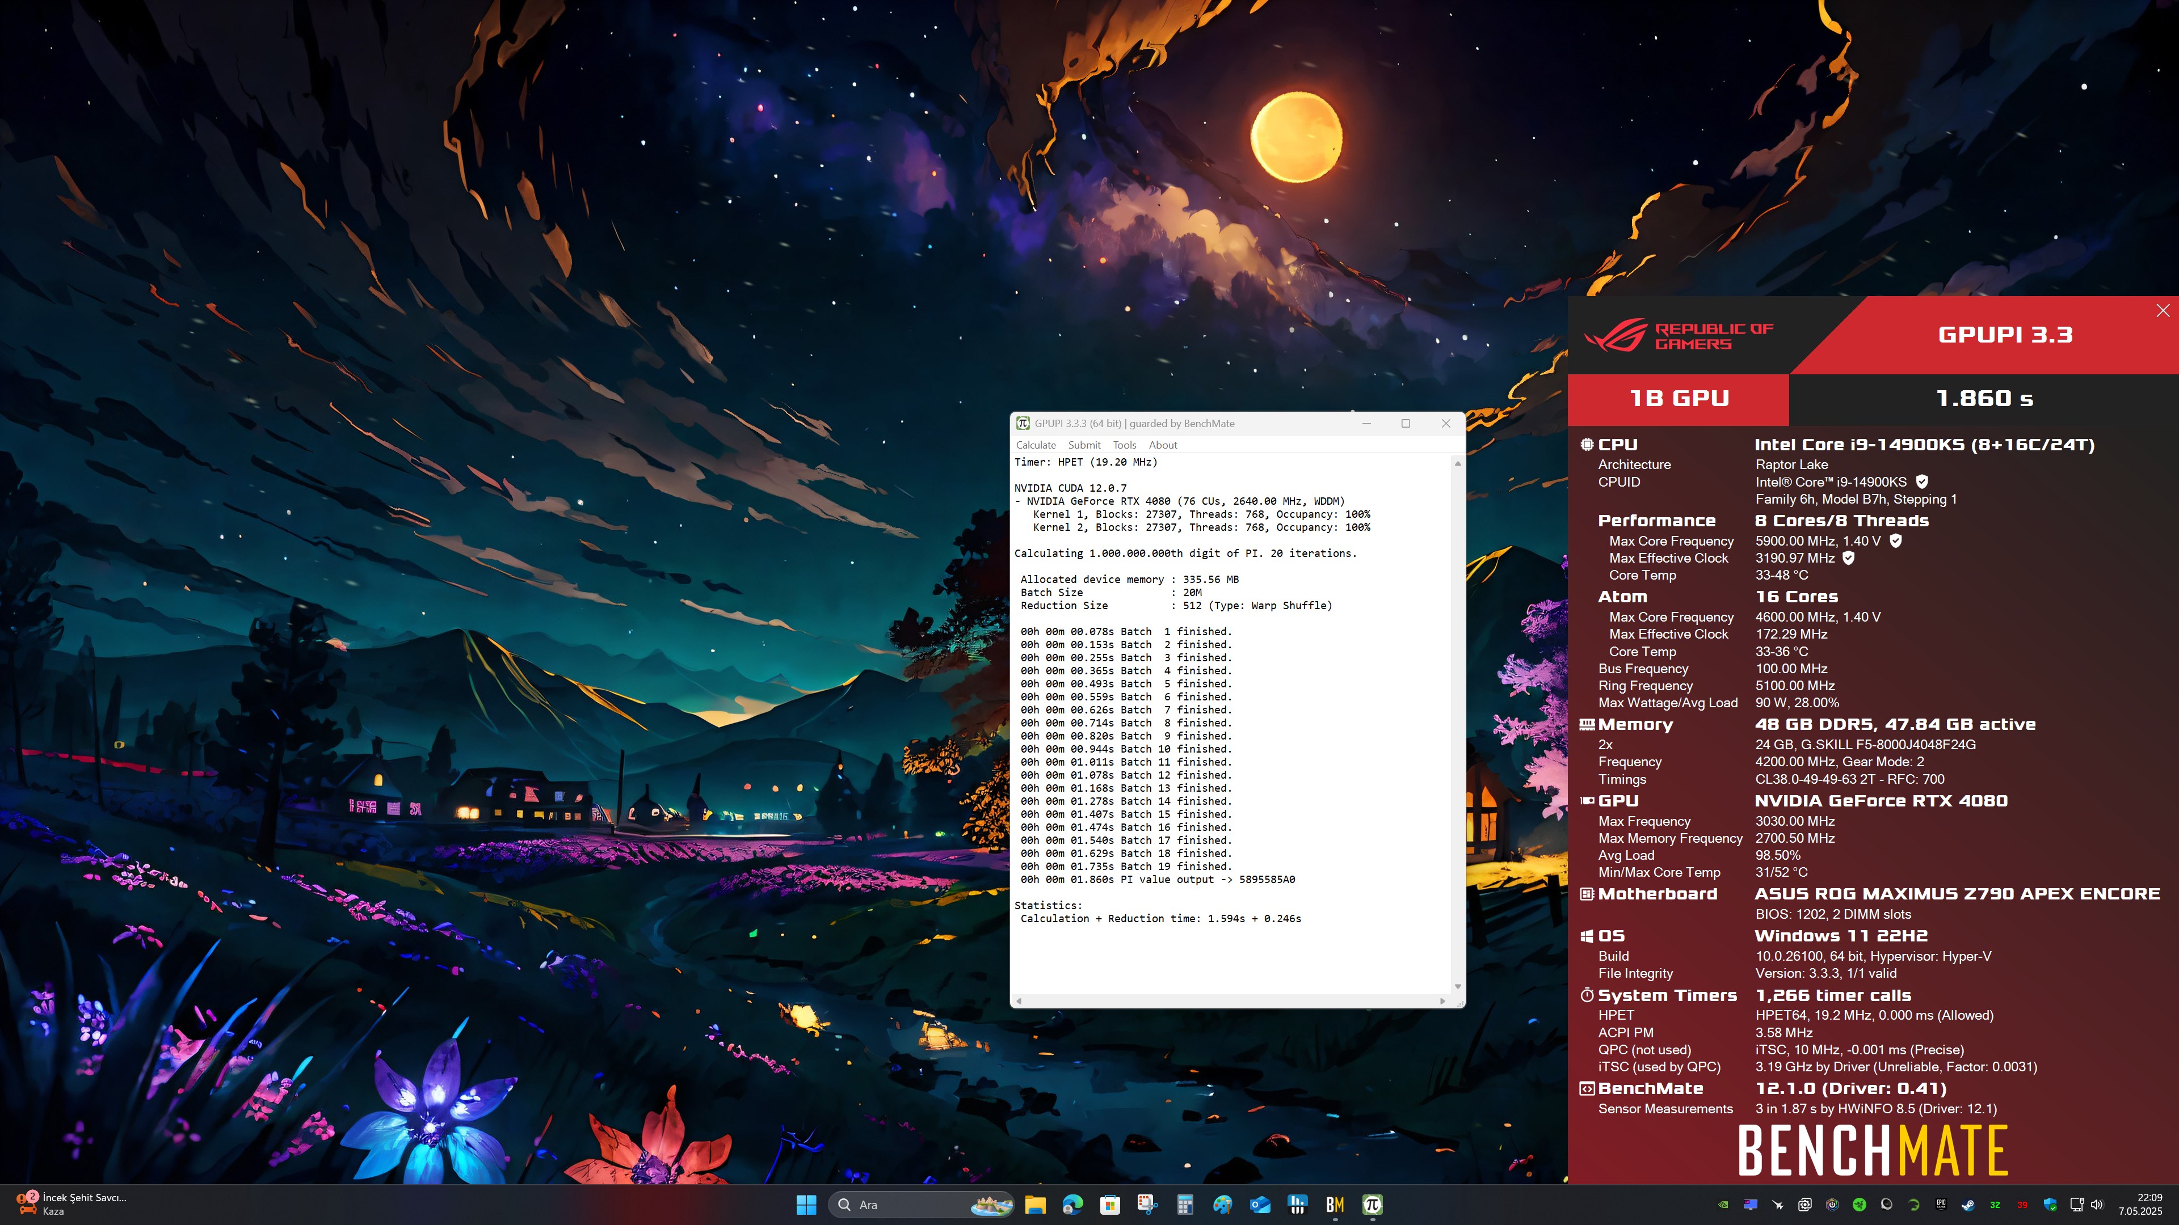
Task: Click the green swirl tray icon
Action: point(1914,1205)
